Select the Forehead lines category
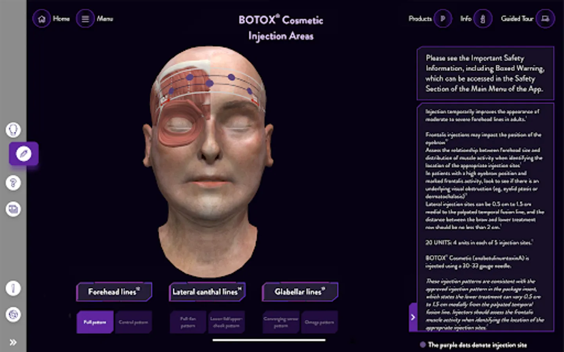This screenshot has width=564, height=352. [114, 292]
